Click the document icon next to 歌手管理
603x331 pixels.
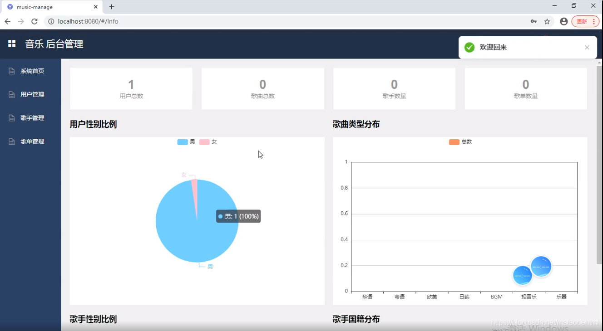pyautogui.click(x=12, y=118)
